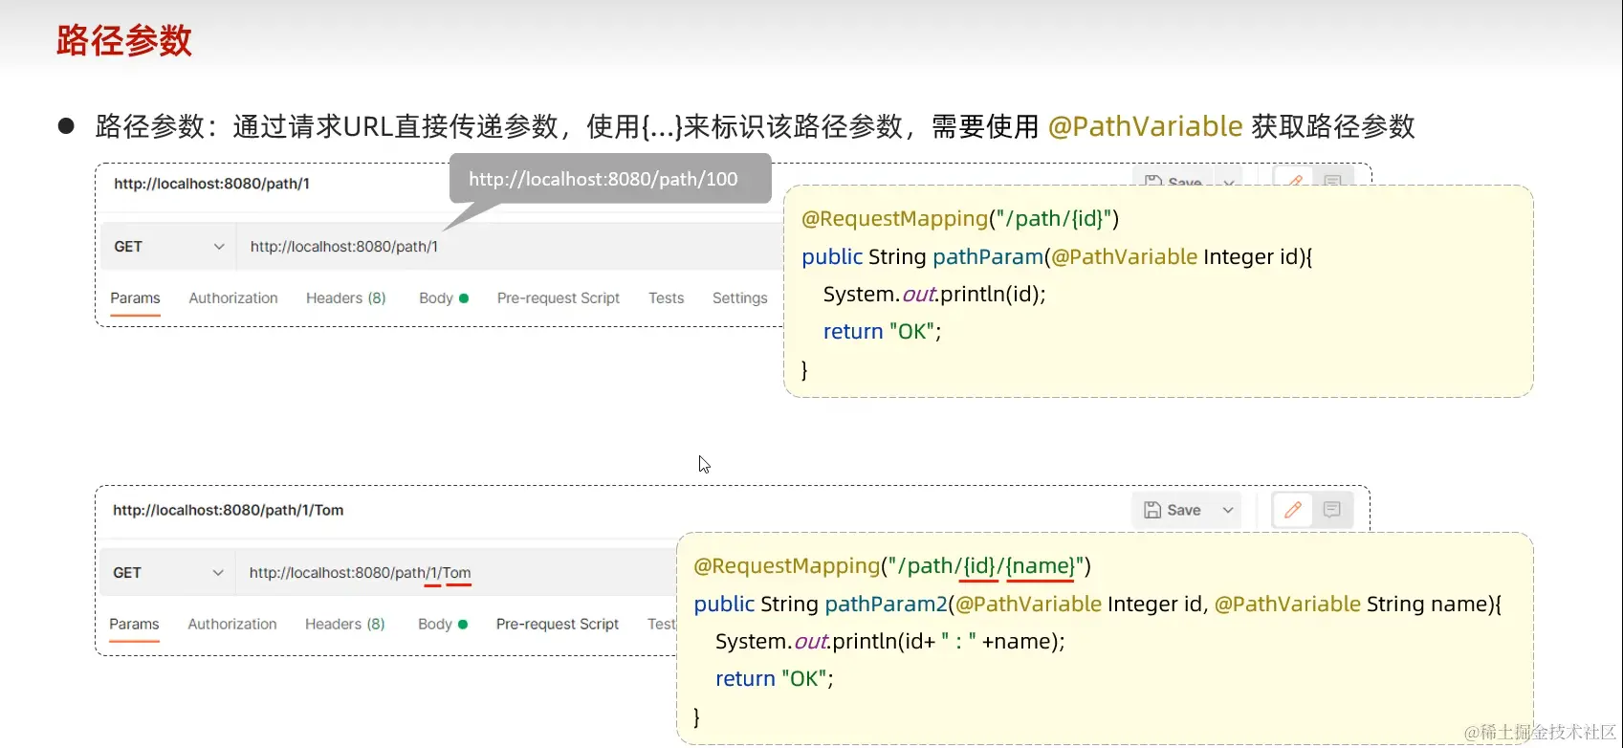Screen dimensions: 1623x748
Task: Click request title http://localhost:8080/path/1
Action: 212,184
